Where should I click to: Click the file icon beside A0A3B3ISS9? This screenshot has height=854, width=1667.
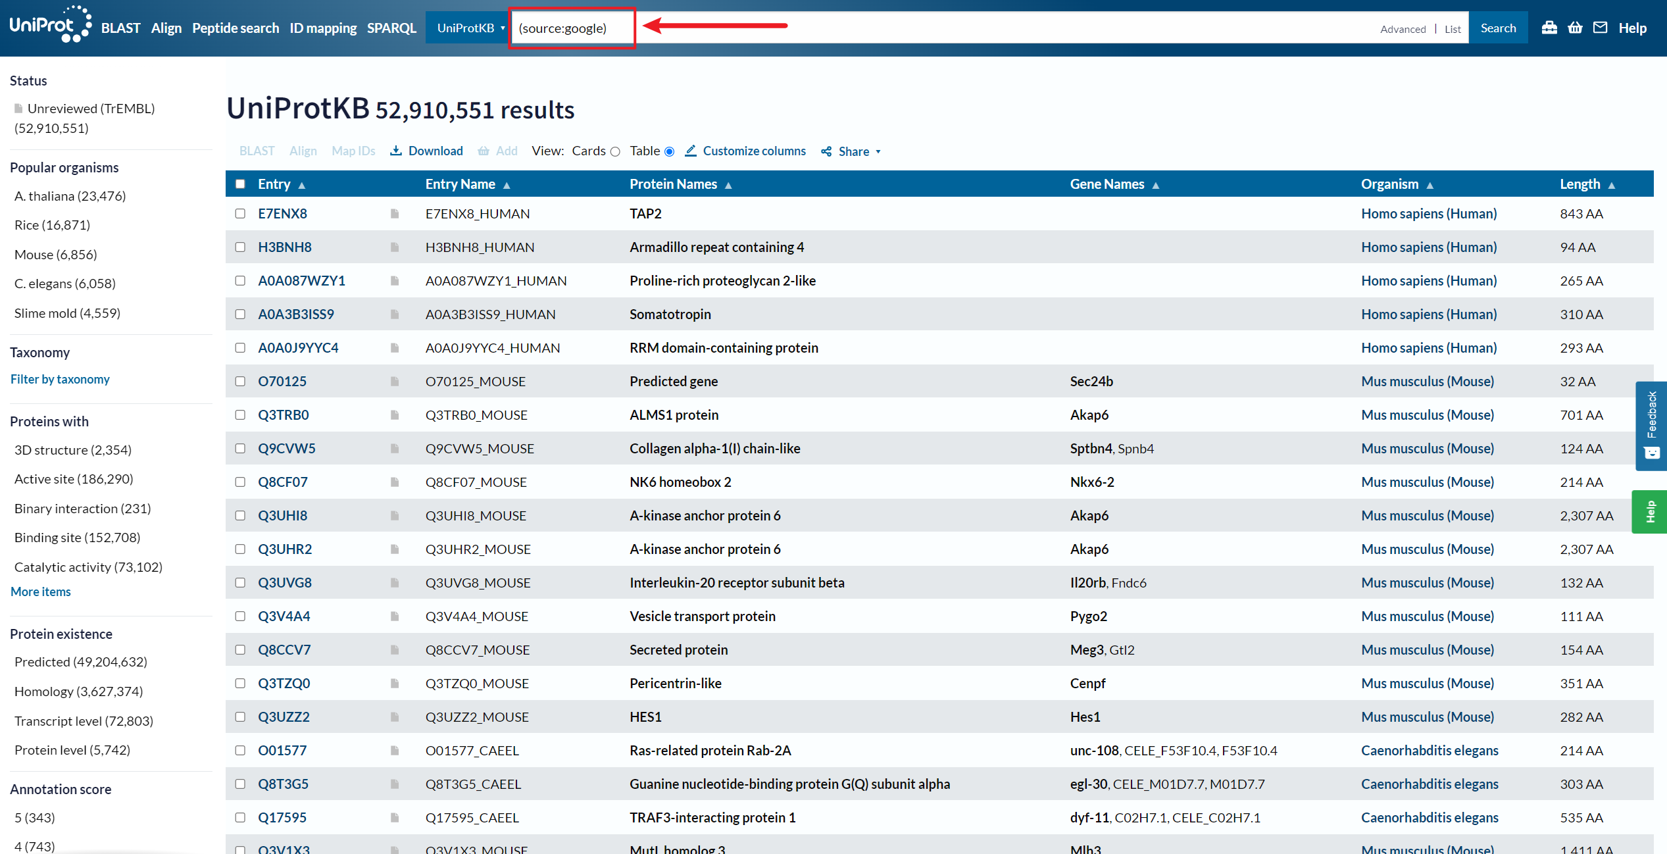pos(395,314)
